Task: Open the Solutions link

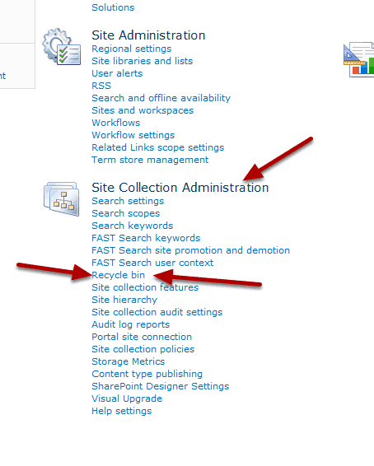Action: (x=113, y=7)
